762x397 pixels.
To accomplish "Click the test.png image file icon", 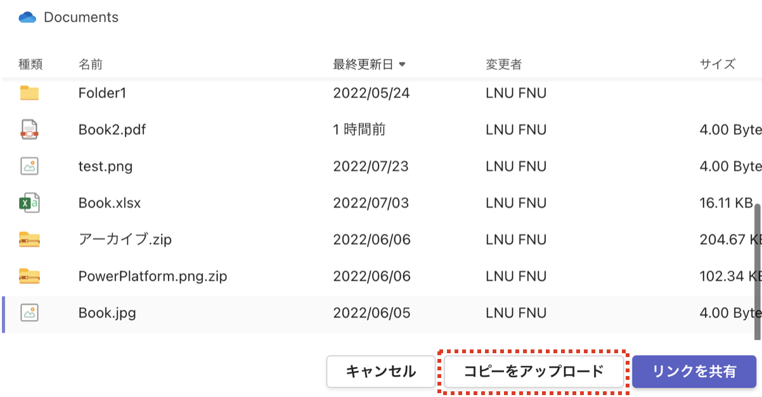I will (x=29, y=166).
